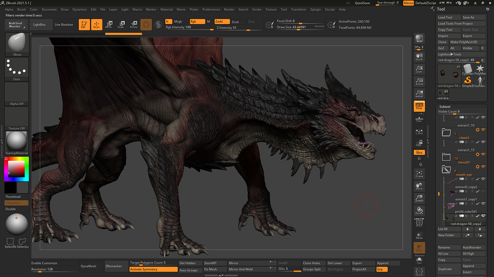Open the Document menu
This screenshot has width=494, height=277.
tap(49, 9)
